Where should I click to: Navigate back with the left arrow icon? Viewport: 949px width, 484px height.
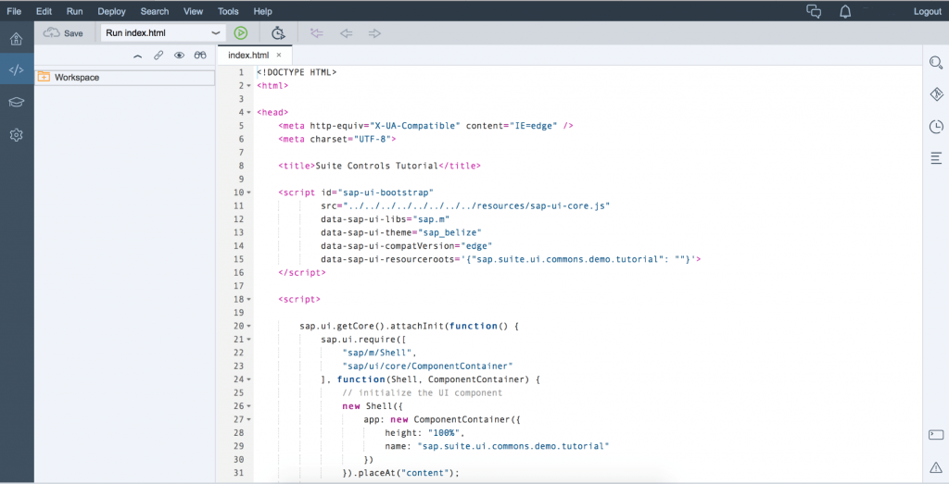tap(347, 33)
